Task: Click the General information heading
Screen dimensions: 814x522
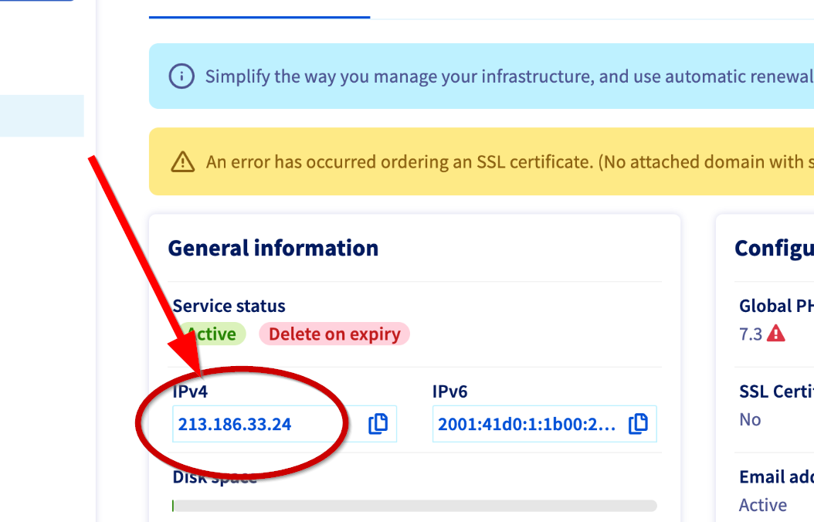Action: [273, 248]
